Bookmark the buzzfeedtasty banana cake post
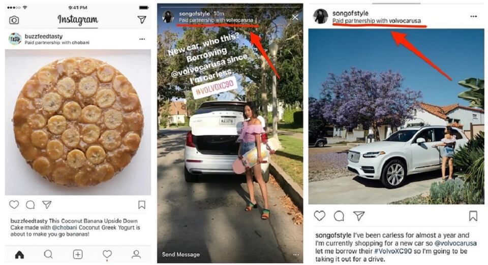Screen dimensions: 488x265 pos(142,205)
